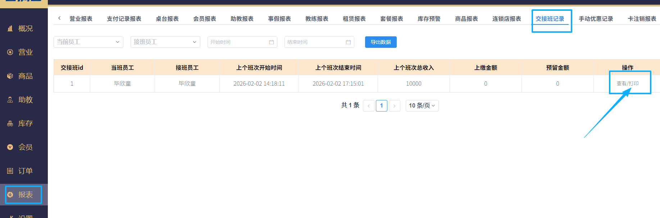Open the 助教 sidebar menu
The height and width of the screenshot is (218, 660).
(24, 100)
